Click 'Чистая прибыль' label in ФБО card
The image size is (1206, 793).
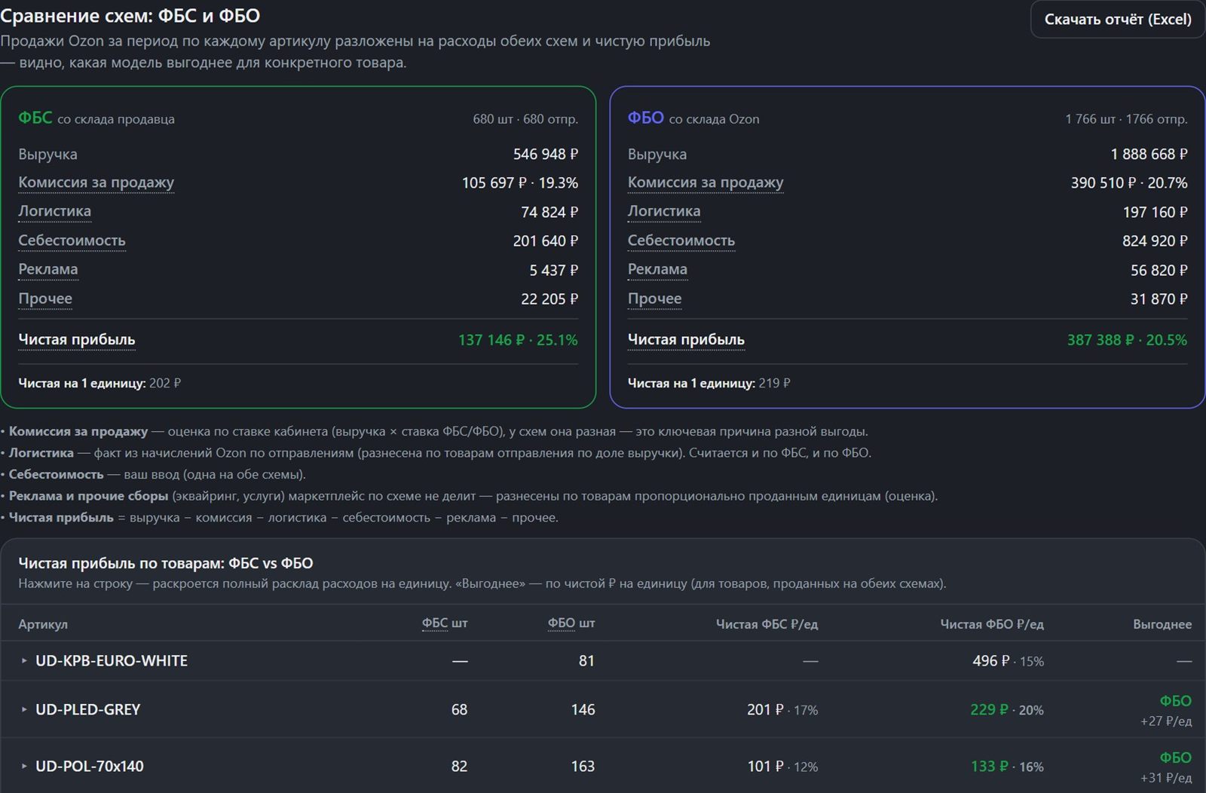point(686,340)
